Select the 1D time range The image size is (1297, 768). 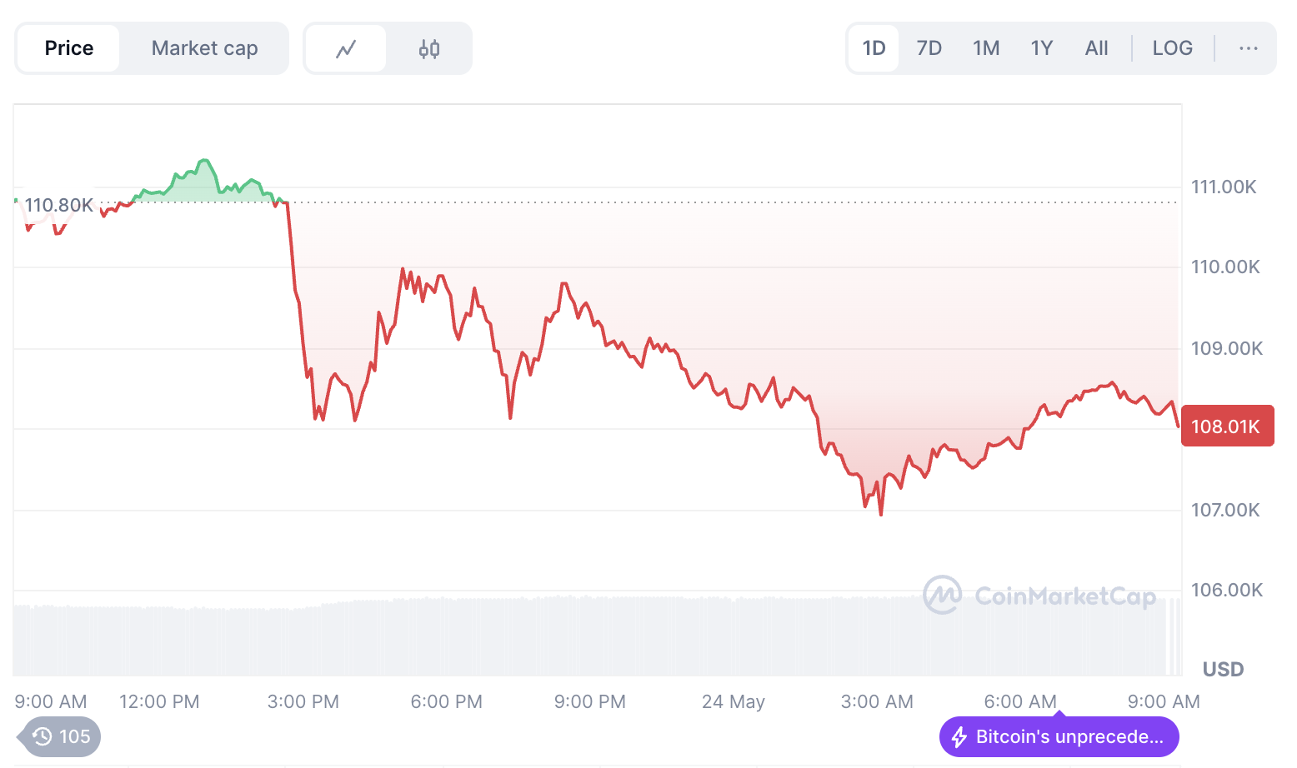click(874, 48)
